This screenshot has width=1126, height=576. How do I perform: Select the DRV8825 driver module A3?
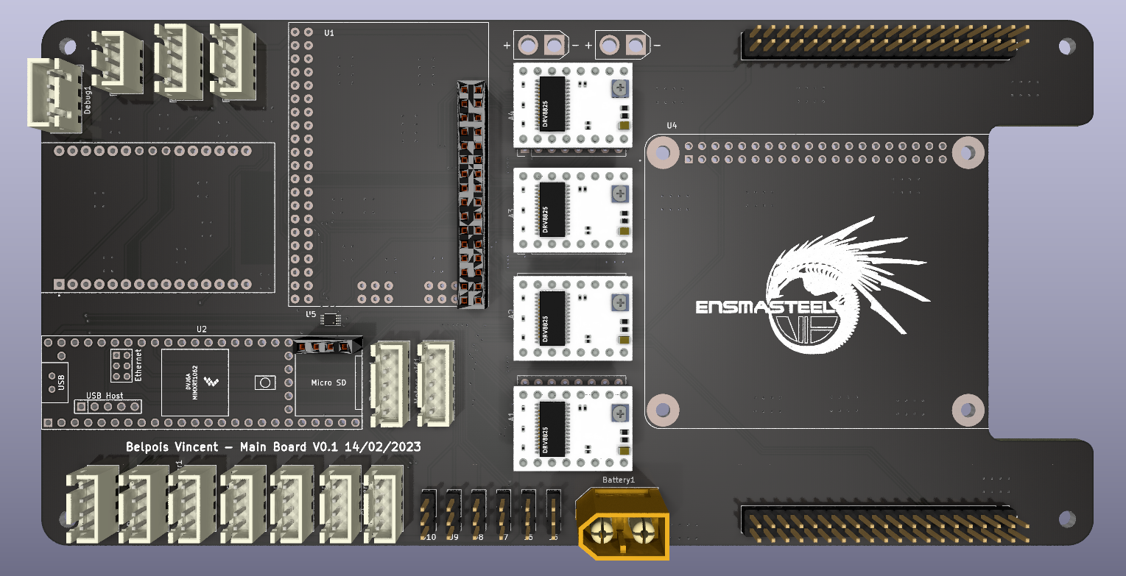572,211
